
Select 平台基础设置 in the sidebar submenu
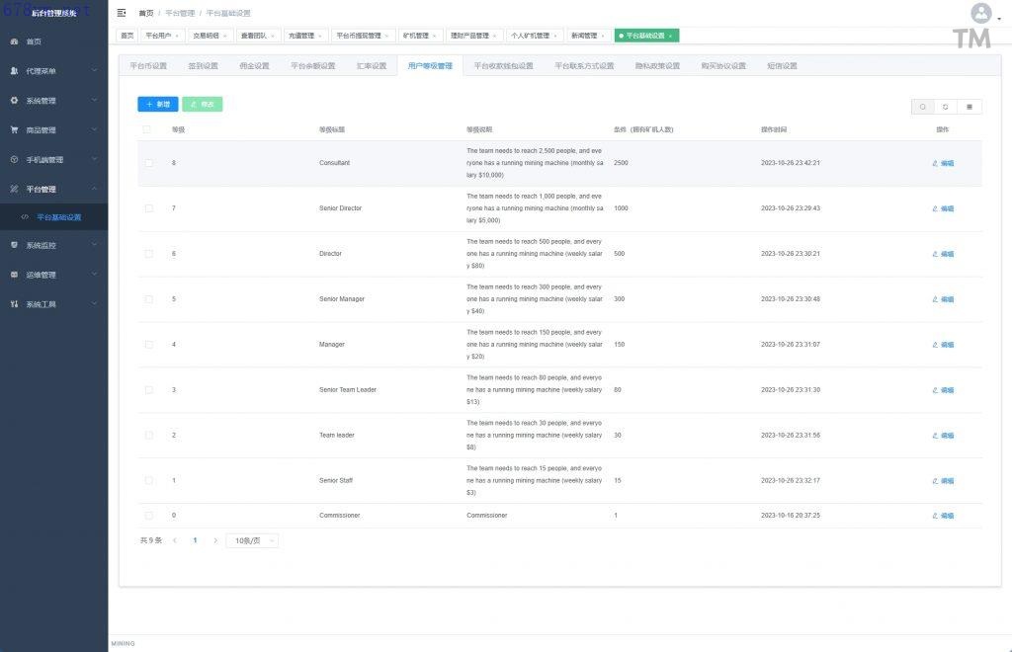tap(59, 217)
